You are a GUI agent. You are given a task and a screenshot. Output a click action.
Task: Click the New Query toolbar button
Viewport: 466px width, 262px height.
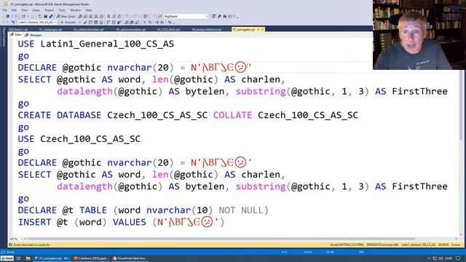pos(66,16)
